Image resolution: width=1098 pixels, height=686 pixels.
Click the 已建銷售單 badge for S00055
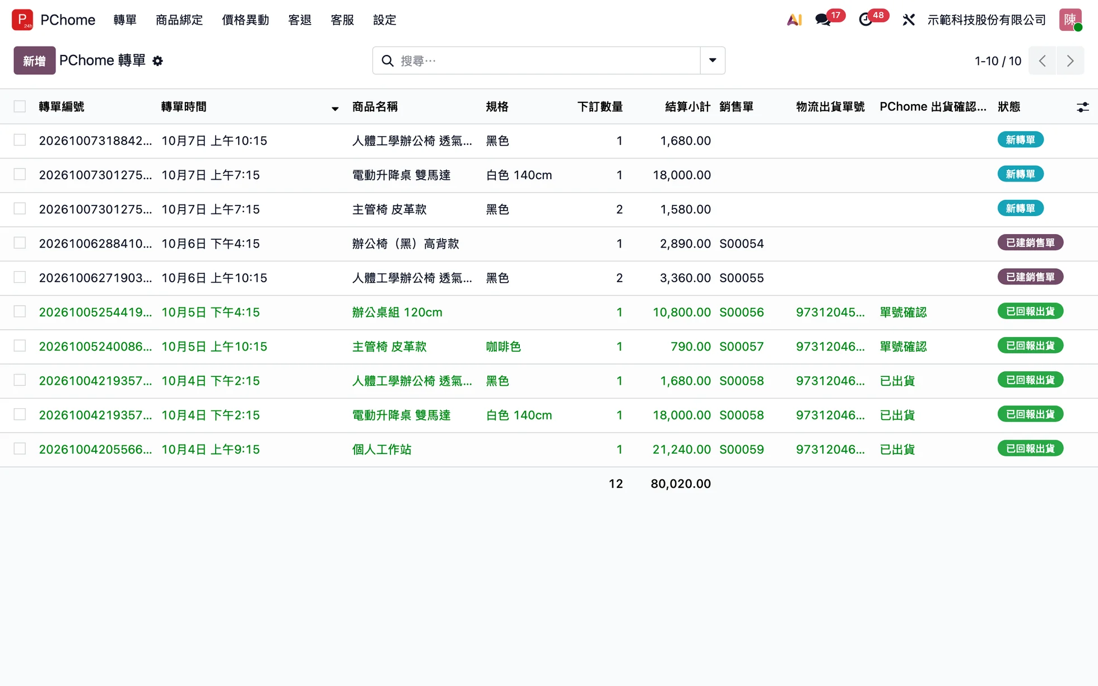1030,277
